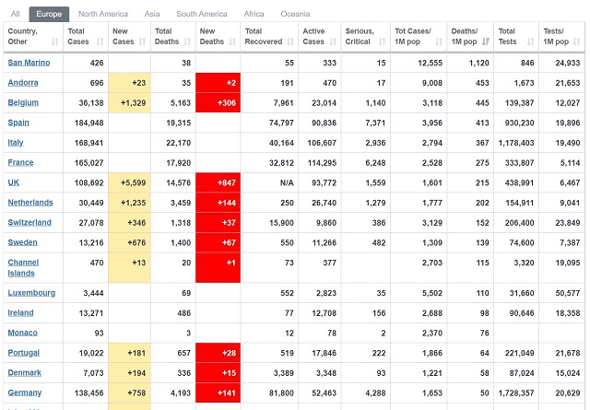The image size is (590, 410).
Task: Switch to the North America tab
Action: (103, 14)
